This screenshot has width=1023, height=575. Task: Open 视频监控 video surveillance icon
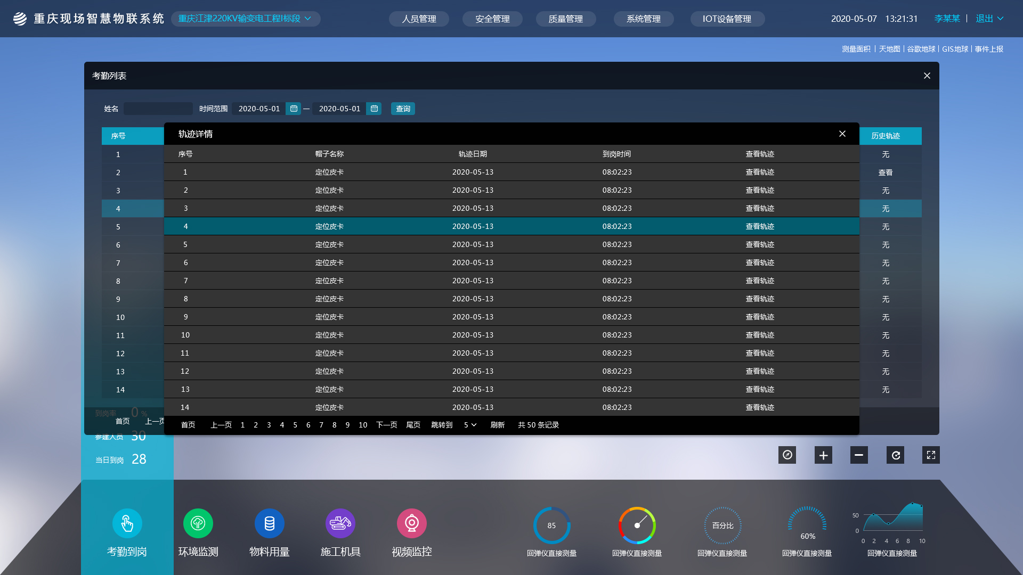(412, 523)
